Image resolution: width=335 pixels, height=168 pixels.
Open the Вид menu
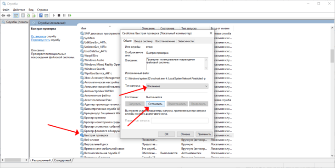click(x=31, y=10)
